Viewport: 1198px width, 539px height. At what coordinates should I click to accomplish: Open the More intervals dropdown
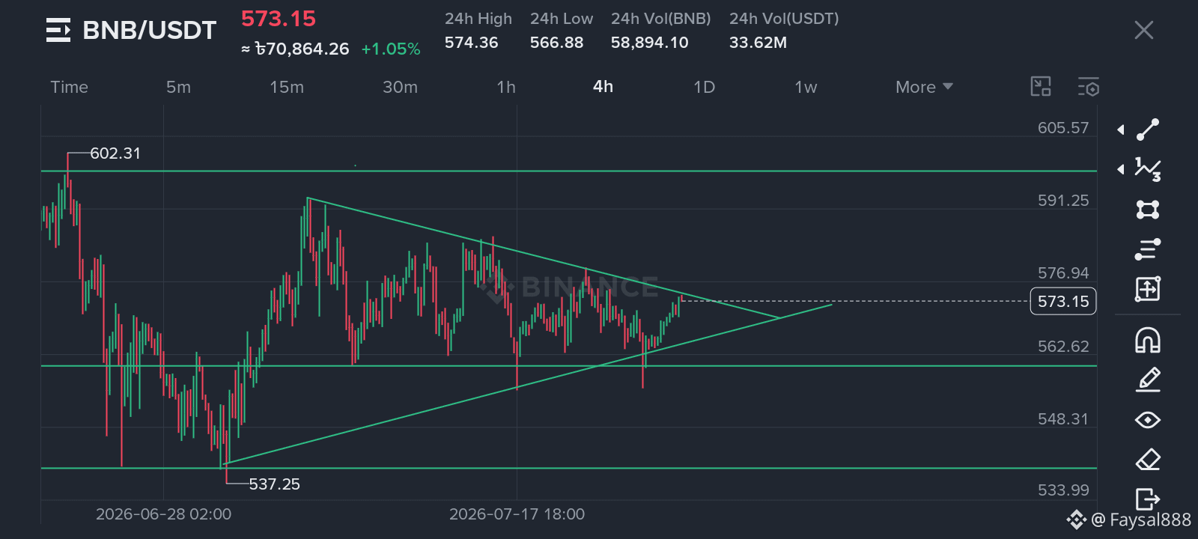coord(924,87)
